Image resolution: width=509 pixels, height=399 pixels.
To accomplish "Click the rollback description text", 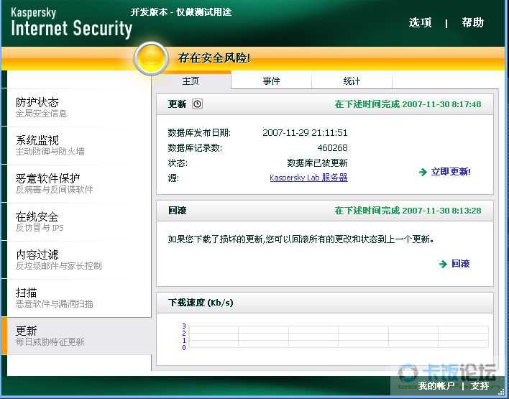I will coord(301,239).
